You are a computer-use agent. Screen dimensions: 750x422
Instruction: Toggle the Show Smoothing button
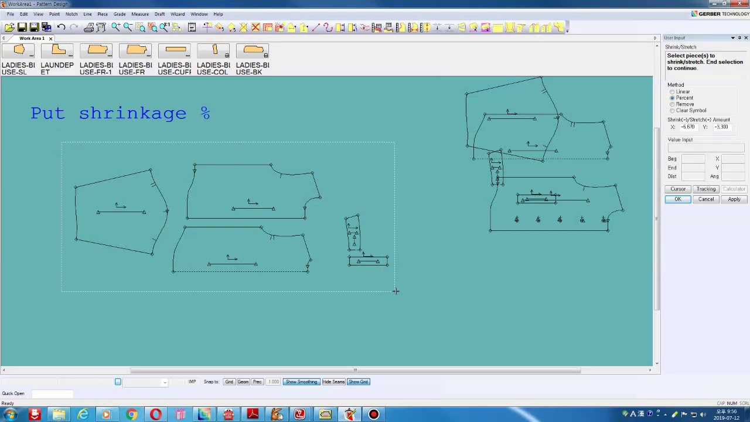coord(301,382)
